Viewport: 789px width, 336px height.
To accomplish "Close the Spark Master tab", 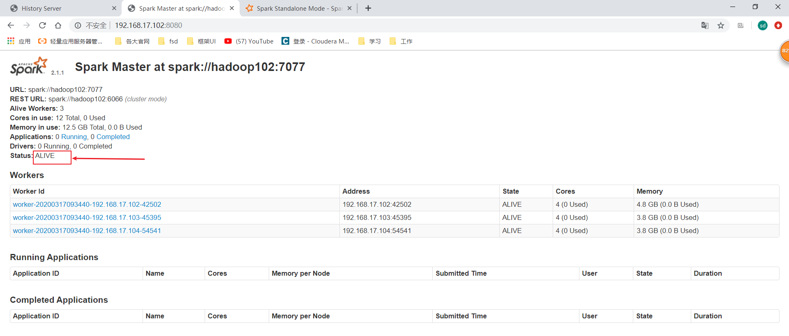I will [232, 8].
